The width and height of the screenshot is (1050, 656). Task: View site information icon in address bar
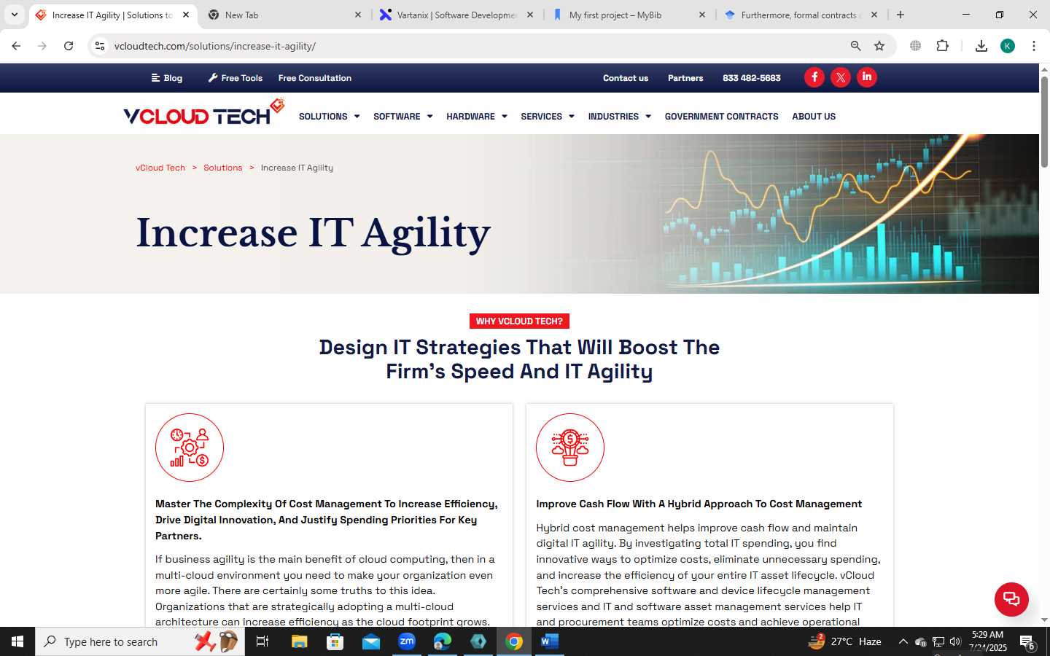[x=100, y=46]
